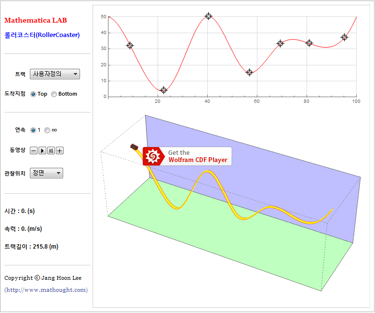Click the Copyright Jang Hoon Lee text
This screenshot has height=313, width=375.
click(x=43, y=278)
